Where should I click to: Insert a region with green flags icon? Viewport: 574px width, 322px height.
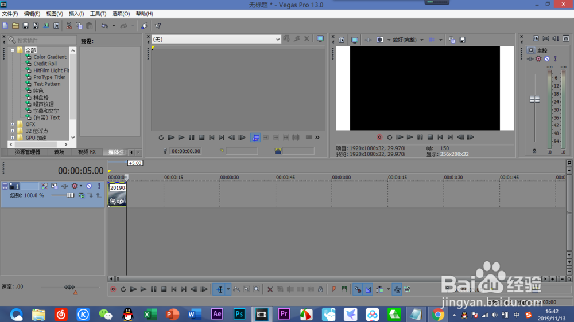pyautogui.click(x=344, y=289)
